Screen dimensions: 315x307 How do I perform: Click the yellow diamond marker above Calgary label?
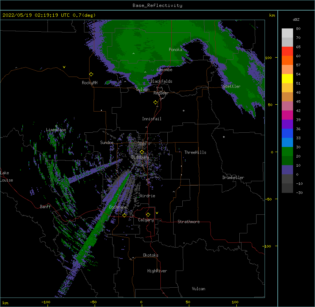148,215
